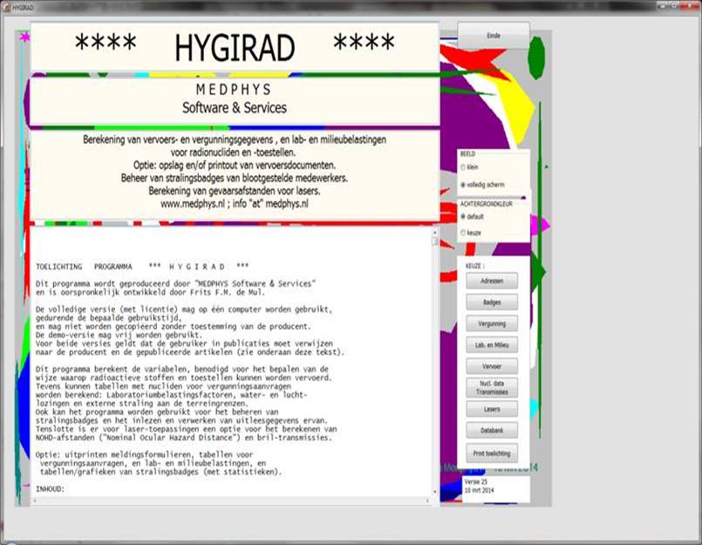Click the Print toelichting button
This screenshot has height=545, width=702.
pos(492,453)
